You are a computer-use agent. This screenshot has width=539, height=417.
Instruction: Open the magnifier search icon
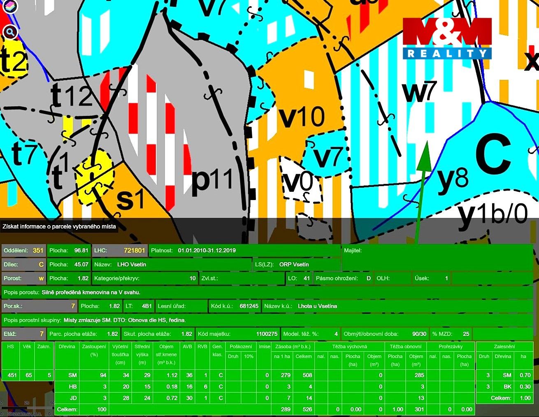point(10,32)
